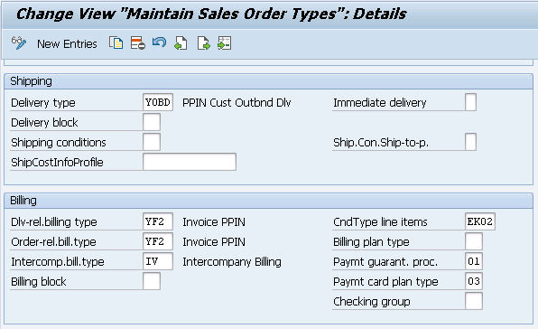The image size is (538, 329).
Task: Click the Shipping conditions field
Action: 152,142
